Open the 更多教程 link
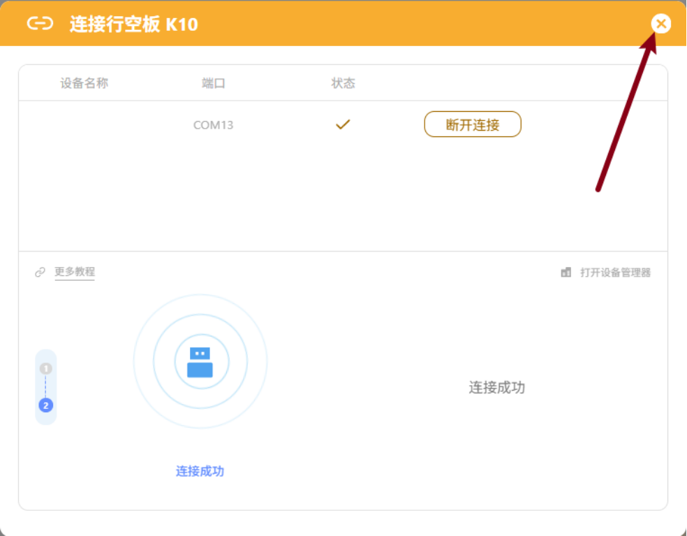Screen dimensions: 687x536 click(75, 272)
